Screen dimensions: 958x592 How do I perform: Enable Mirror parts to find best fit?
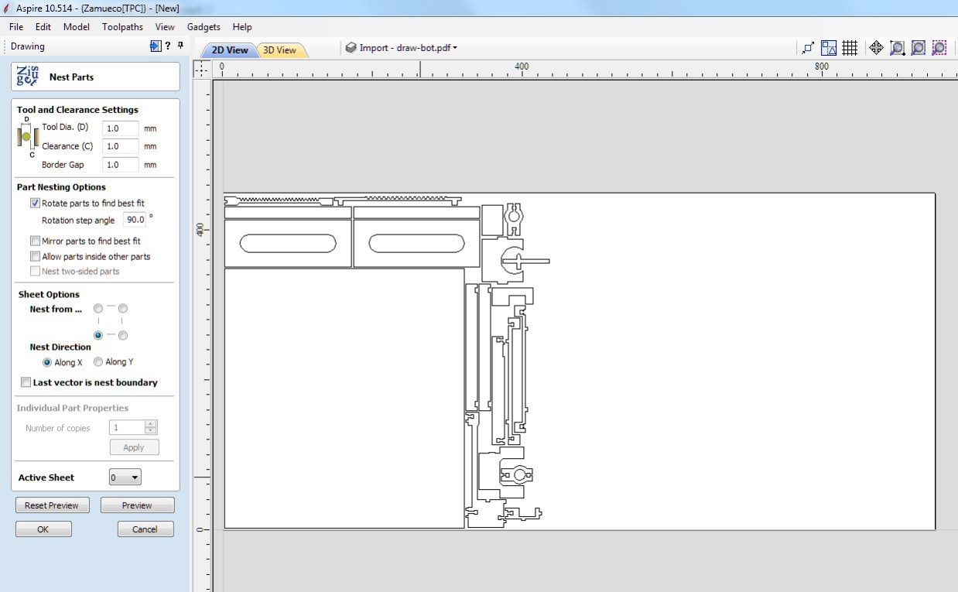point(36,241)
